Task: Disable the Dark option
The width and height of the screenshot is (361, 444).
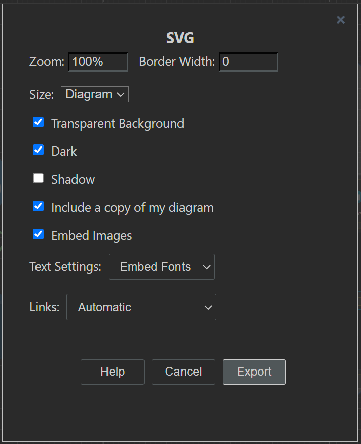Action: click(38, 150)
